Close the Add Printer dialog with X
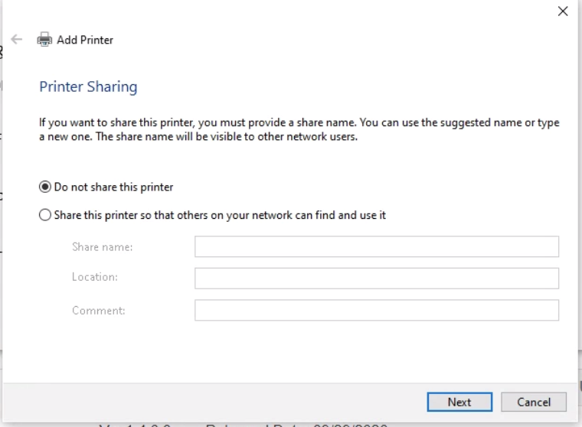 [563, 11]
